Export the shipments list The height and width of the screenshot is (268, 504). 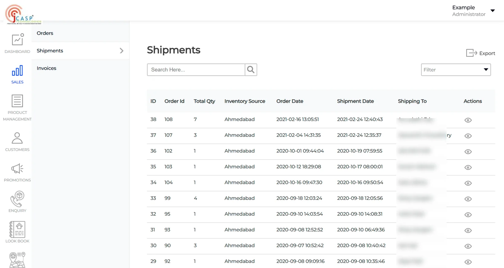click(x=481, y=53)
